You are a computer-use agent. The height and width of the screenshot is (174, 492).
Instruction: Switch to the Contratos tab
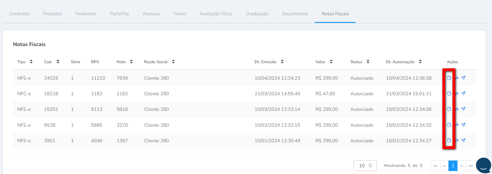tap(19, 14)
